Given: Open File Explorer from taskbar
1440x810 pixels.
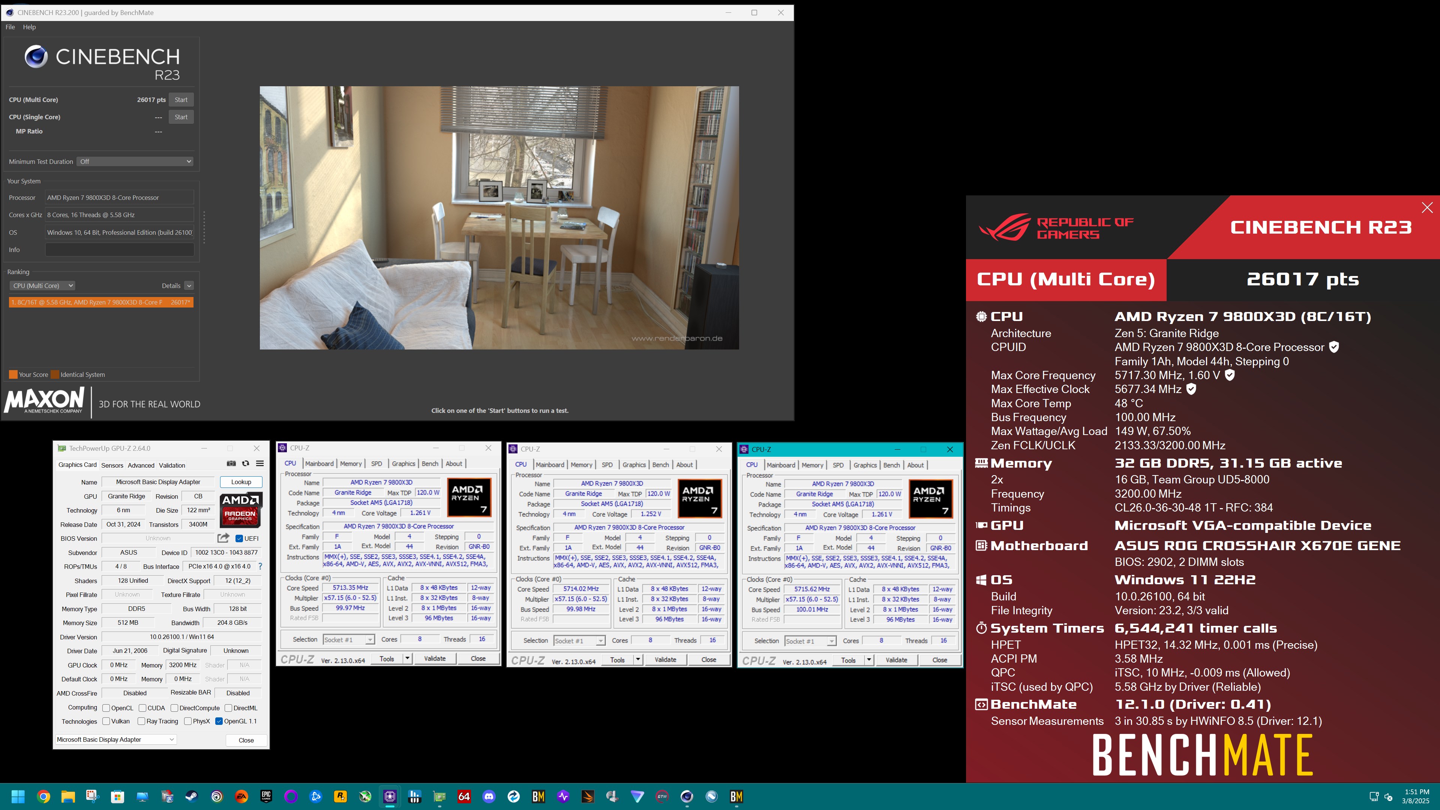Looking at the screenshot, I should (x=67, y=796).
